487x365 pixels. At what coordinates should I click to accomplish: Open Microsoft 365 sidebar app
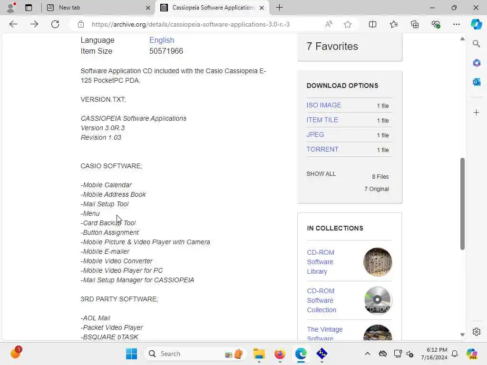(x=476, y=63)
